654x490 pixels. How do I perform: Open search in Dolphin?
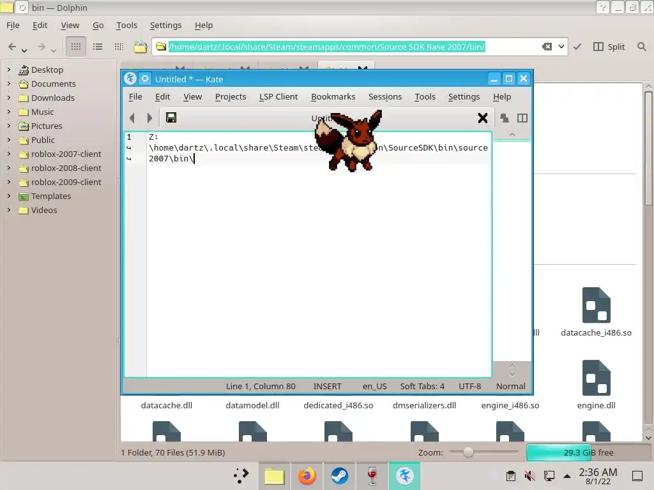641,47
